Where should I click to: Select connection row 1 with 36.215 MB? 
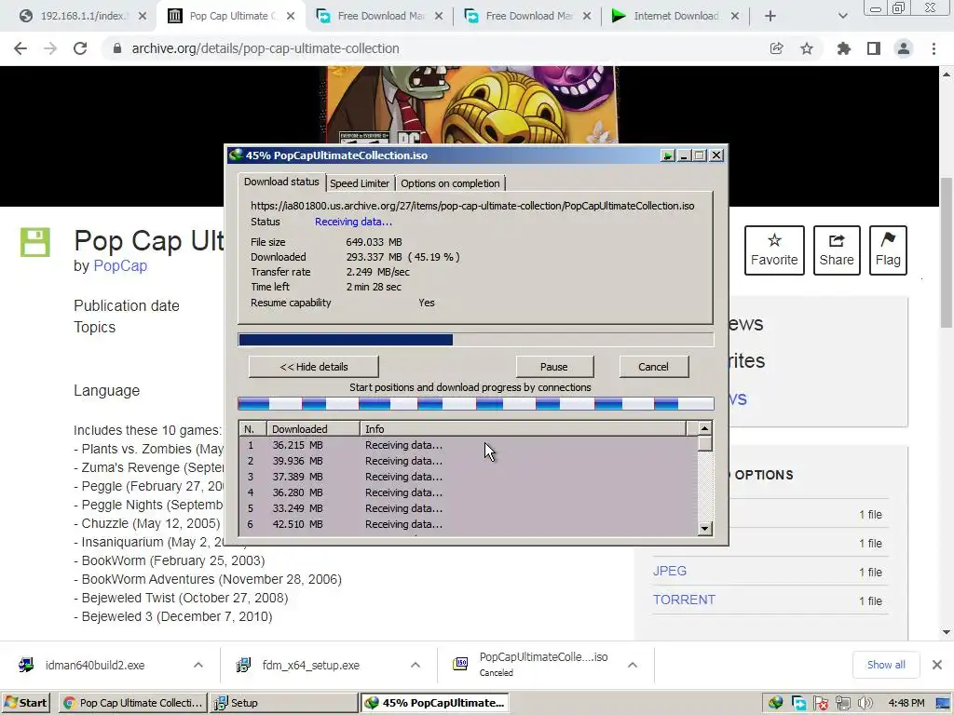[x=468, y=445]
